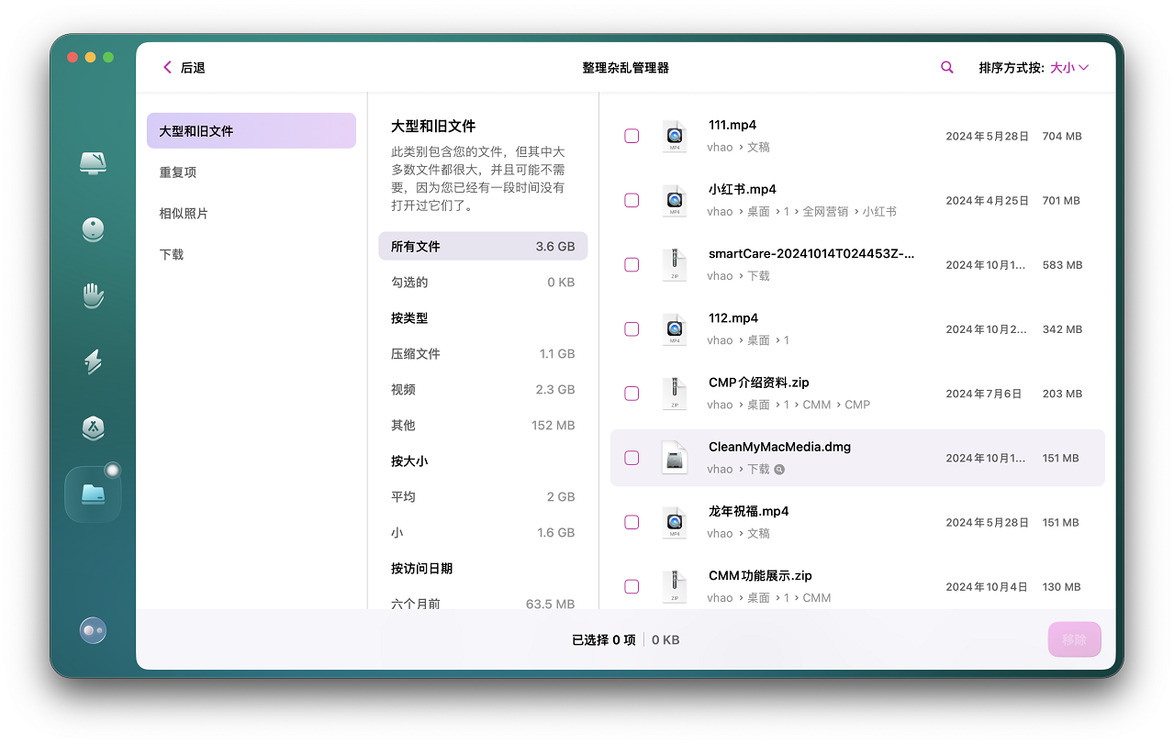Open the 排序方式按 大小 sort dropdown
Viewport: 1174px width, 744px height.
1068,67
